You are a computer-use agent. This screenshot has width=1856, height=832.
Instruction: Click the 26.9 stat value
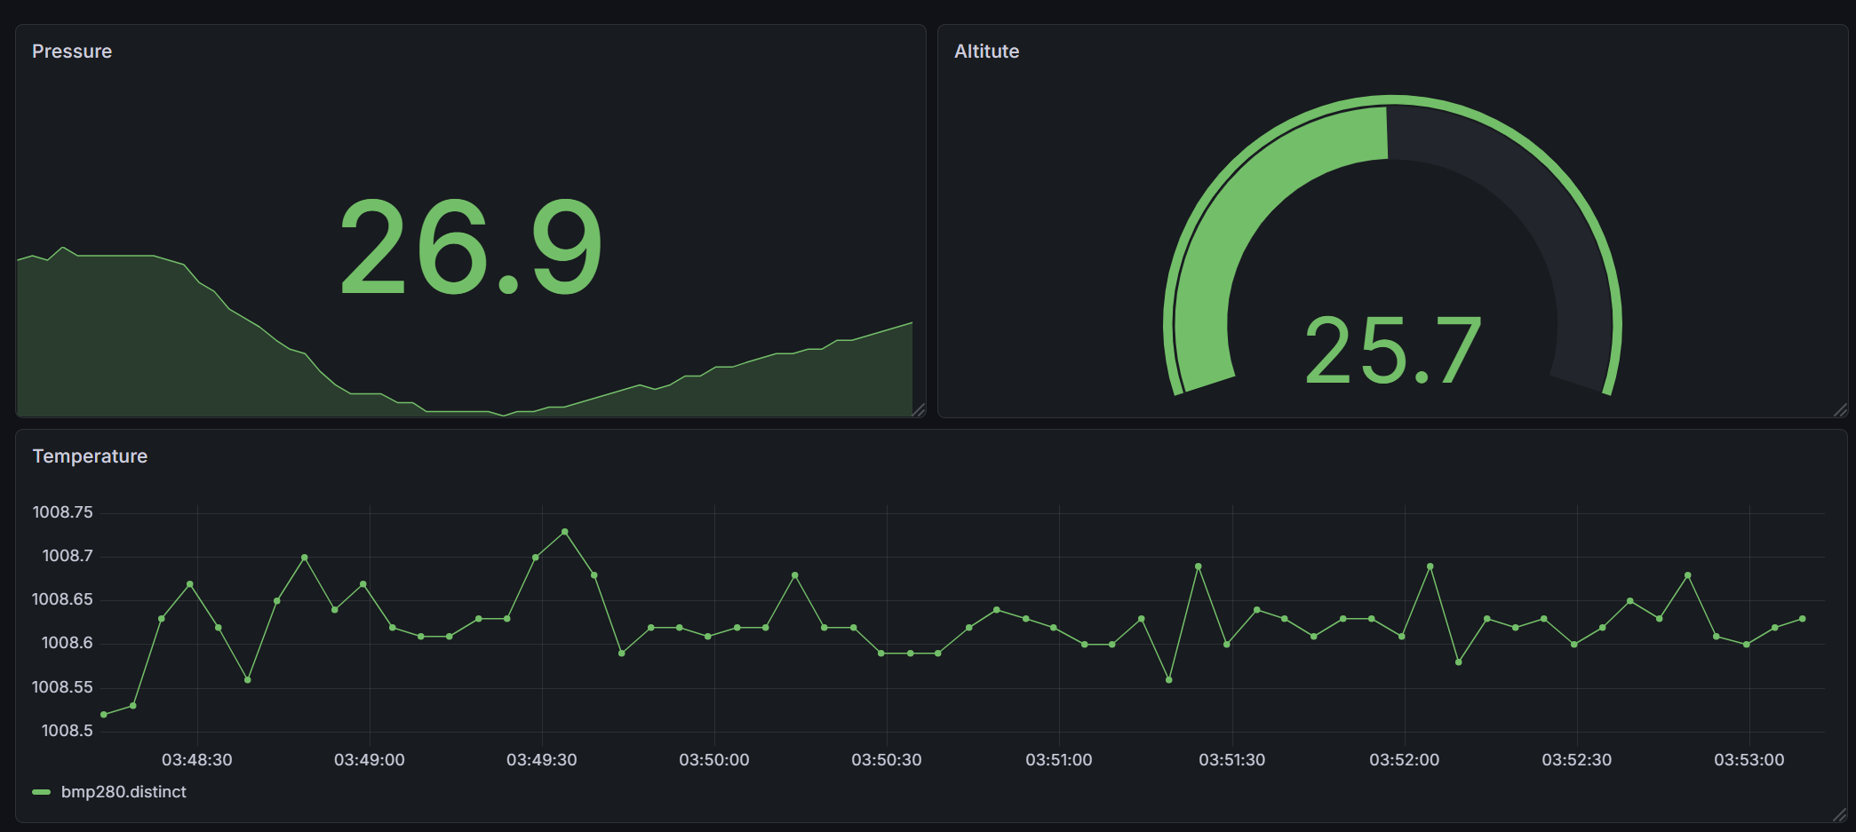tap(471, 248)
